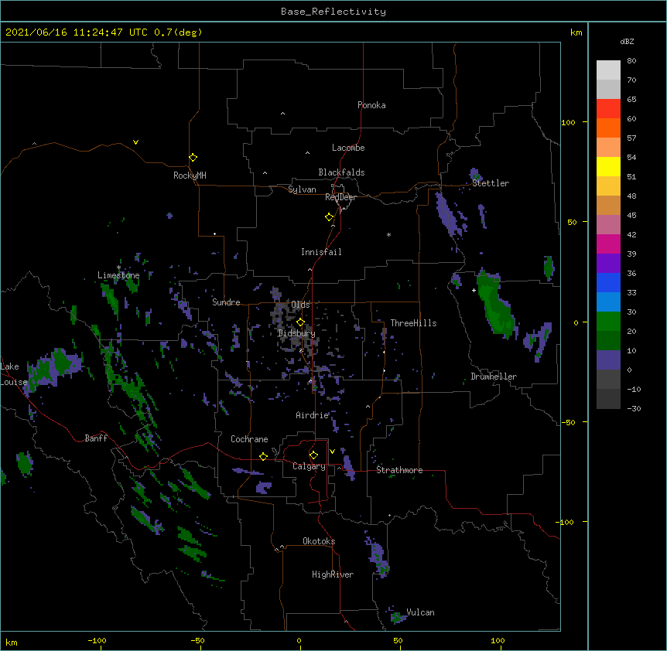Image resolution: width=667 pixels, height=651 pixels.
Task: Click the Ponoka city label
Action: coord(371,105)
